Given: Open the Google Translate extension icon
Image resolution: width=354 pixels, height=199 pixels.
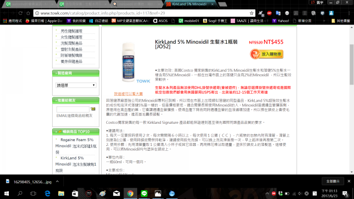Looking at the screenshot, I should click(x=278, y=13).
